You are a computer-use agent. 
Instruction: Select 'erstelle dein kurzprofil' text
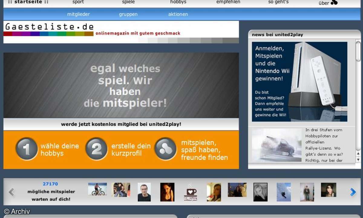(x=131, y=150)
